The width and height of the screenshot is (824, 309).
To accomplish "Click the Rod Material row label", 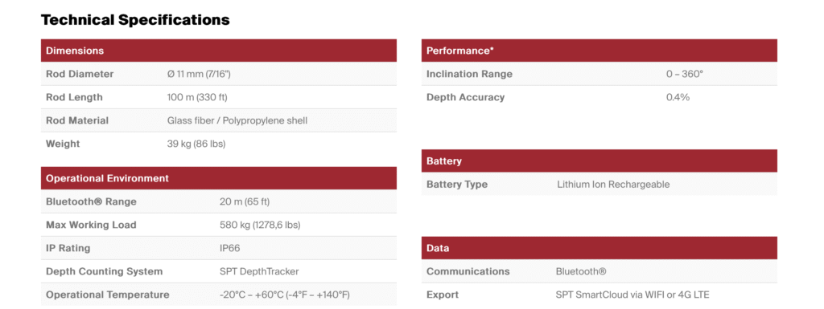I will (x=77, y=120).
